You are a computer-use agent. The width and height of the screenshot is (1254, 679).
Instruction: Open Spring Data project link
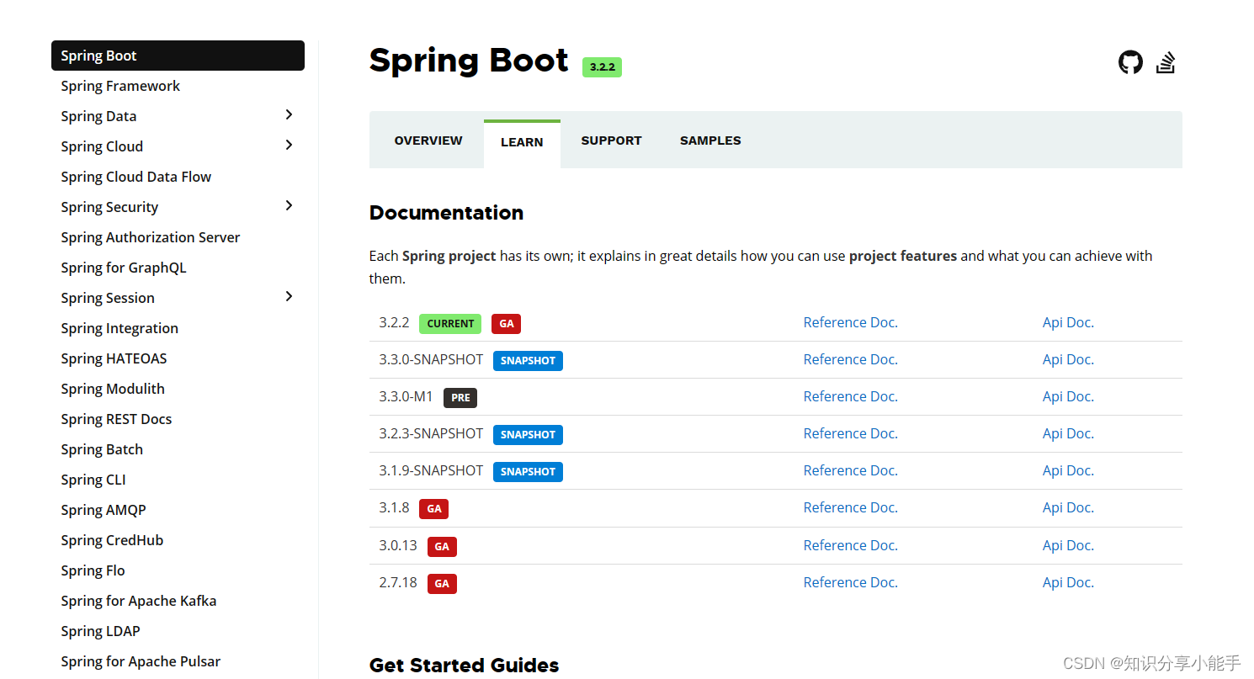[x=98, y=116]
